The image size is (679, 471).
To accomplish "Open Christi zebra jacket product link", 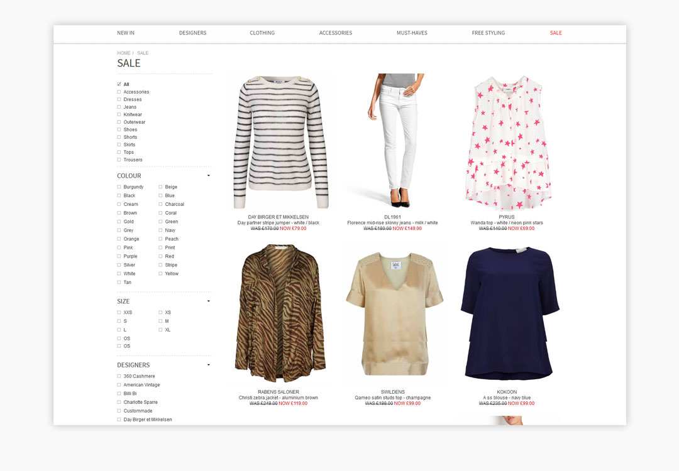I will (x=279, y=398).
